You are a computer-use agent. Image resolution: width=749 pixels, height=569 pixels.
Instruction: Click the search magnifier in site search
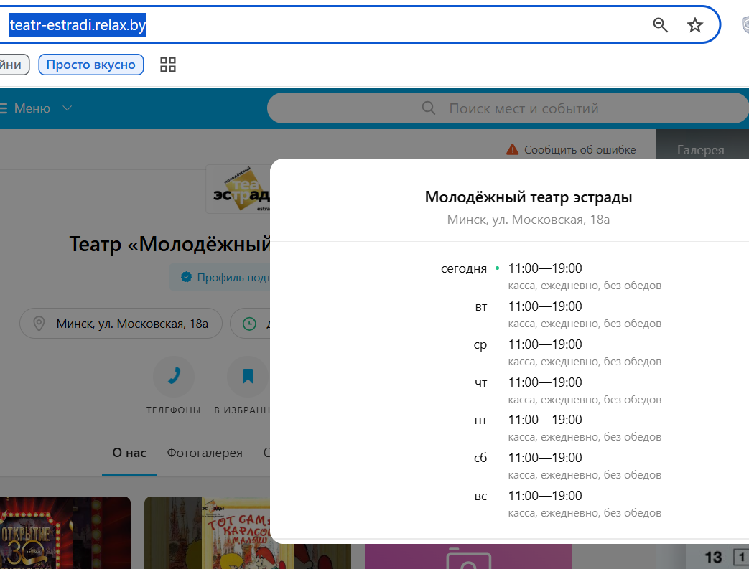[429, 108]
